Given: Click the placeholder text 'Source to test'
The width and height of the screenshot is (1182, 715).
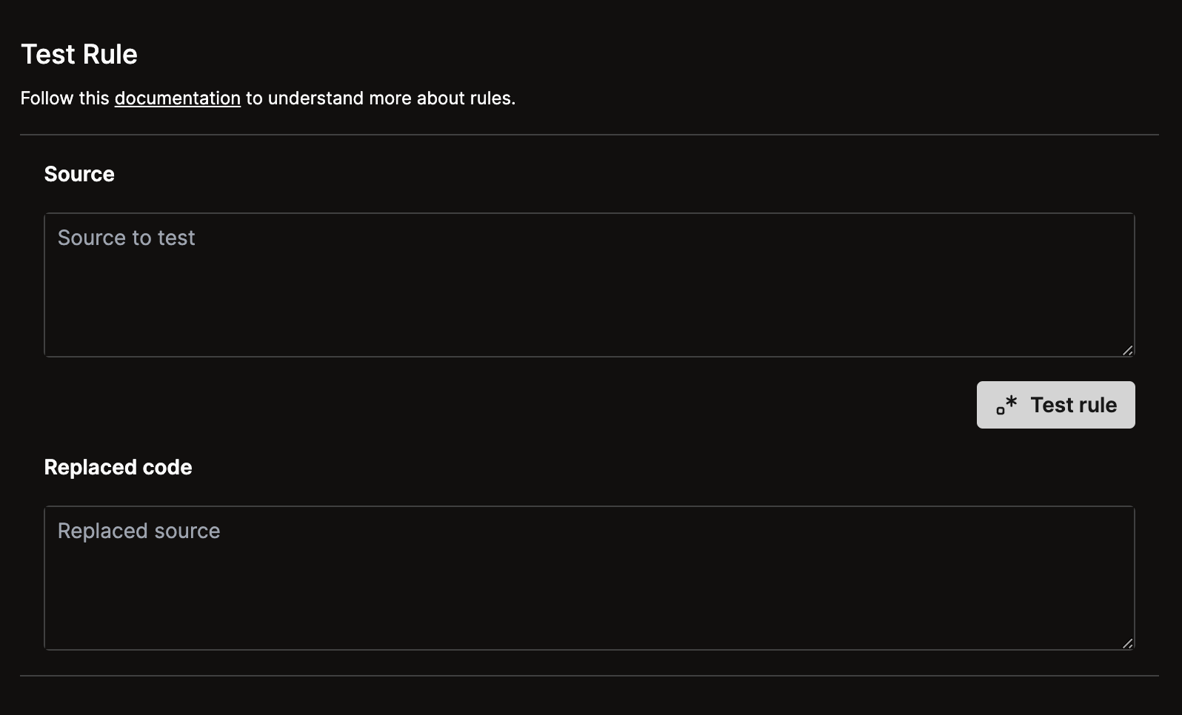Looking at the screenshot, I should 126,238.
